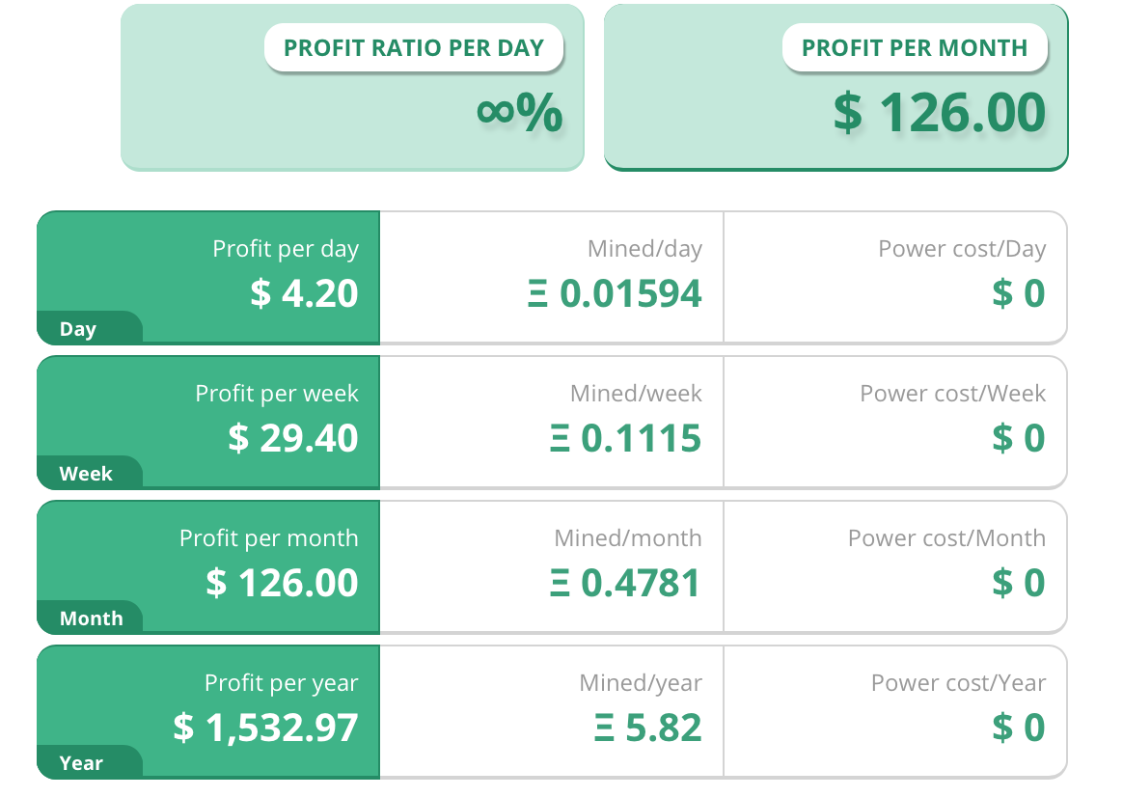The height and width of the screenshot is (797, 1123).
Task: Select the Day label tab
Action: click(78, 329)
